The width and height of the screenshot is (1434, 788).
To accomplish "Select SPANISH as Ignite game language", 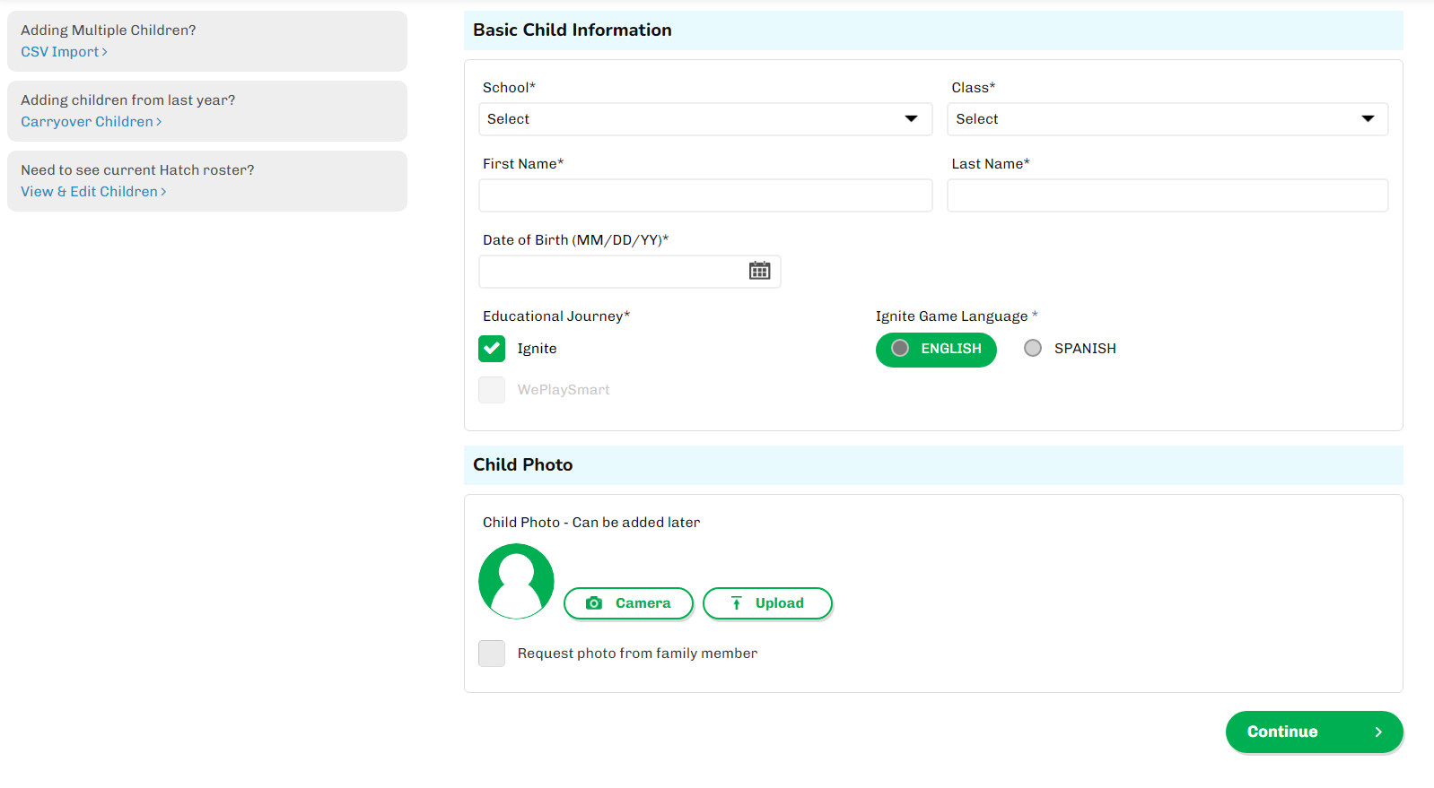I will coord(1033,349).
